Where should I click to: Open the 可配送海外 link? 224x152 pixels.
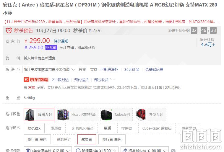[109, 69]
